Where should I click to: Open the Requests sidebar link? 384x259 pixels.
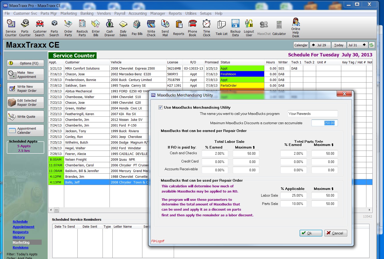[20, 232]
